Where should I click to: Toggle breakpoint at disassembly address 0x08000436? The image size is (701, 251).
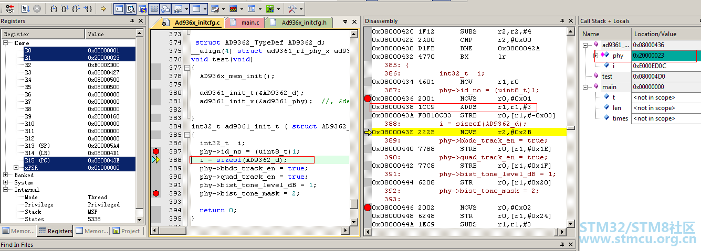pos(367,99)
